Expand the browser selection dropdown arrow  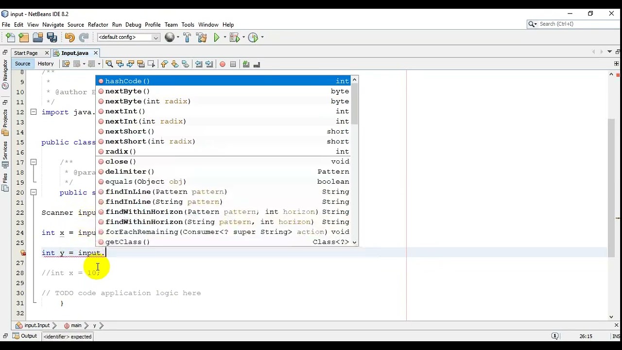[x=178, y=37]
